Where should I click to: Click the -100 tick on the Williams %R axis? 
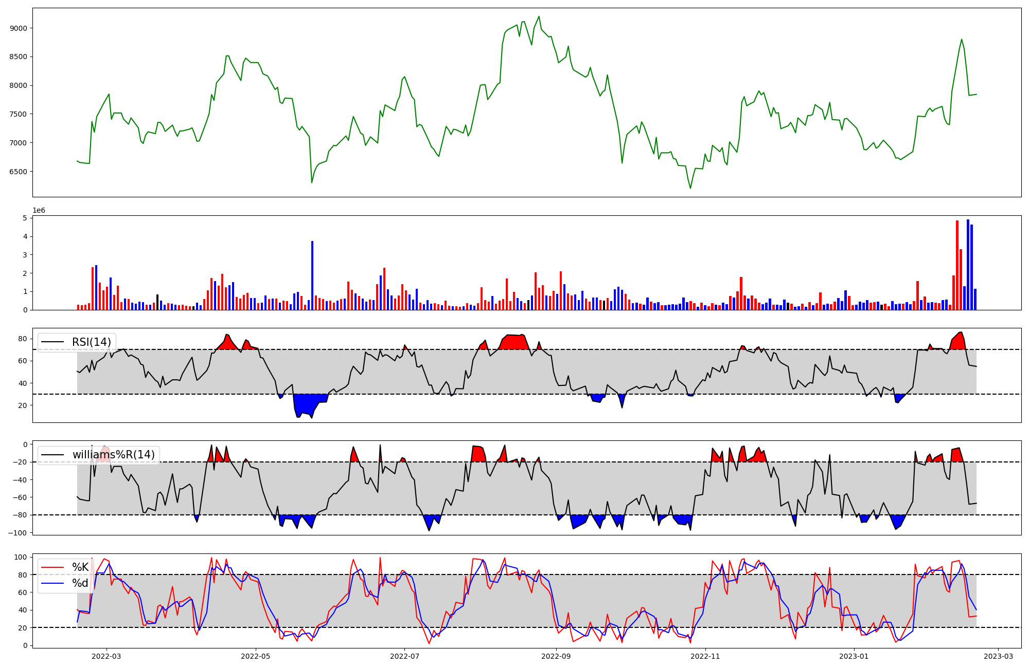[17, 533]
